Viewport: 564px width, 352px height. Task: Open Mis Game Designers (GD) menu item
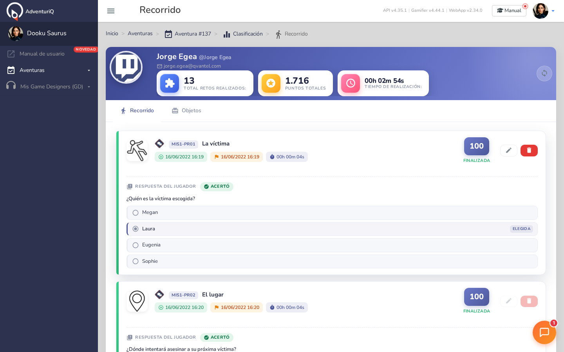[52, 87]
